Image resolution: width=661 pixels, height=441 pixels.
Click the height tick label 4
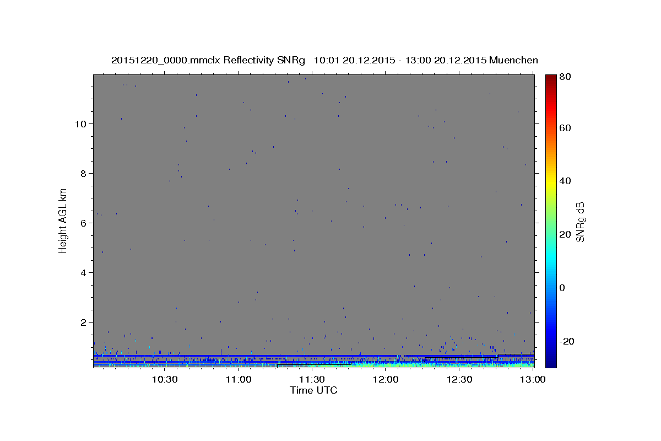coord(84,272)
